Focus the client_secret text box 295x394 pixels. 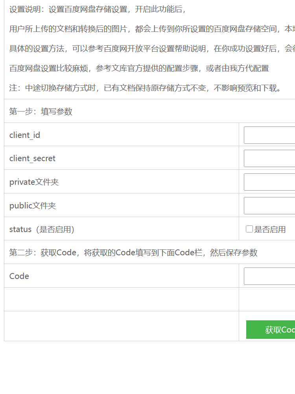click(x=269, y=158)
